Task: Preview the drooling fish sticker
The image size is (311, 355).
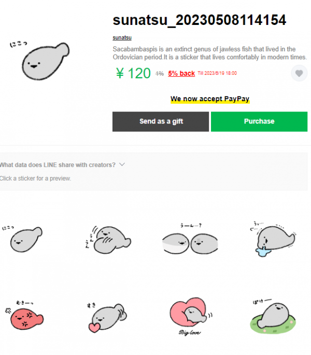Action: tap(274, 239)
